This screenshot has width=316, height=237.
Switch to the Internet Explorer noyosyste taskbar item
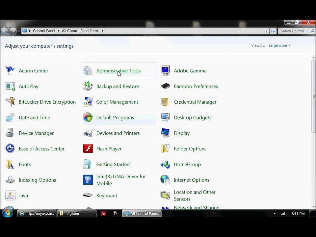pyautogui.click(x=37, y=213)
